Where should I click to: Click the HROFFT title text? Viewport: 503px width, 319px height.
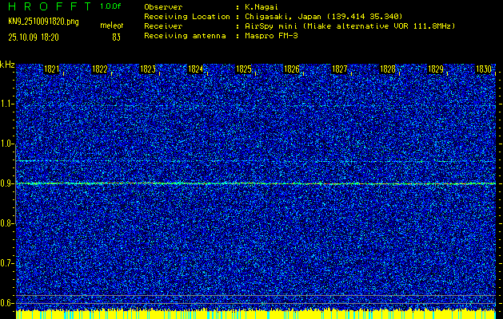point(45,6)
